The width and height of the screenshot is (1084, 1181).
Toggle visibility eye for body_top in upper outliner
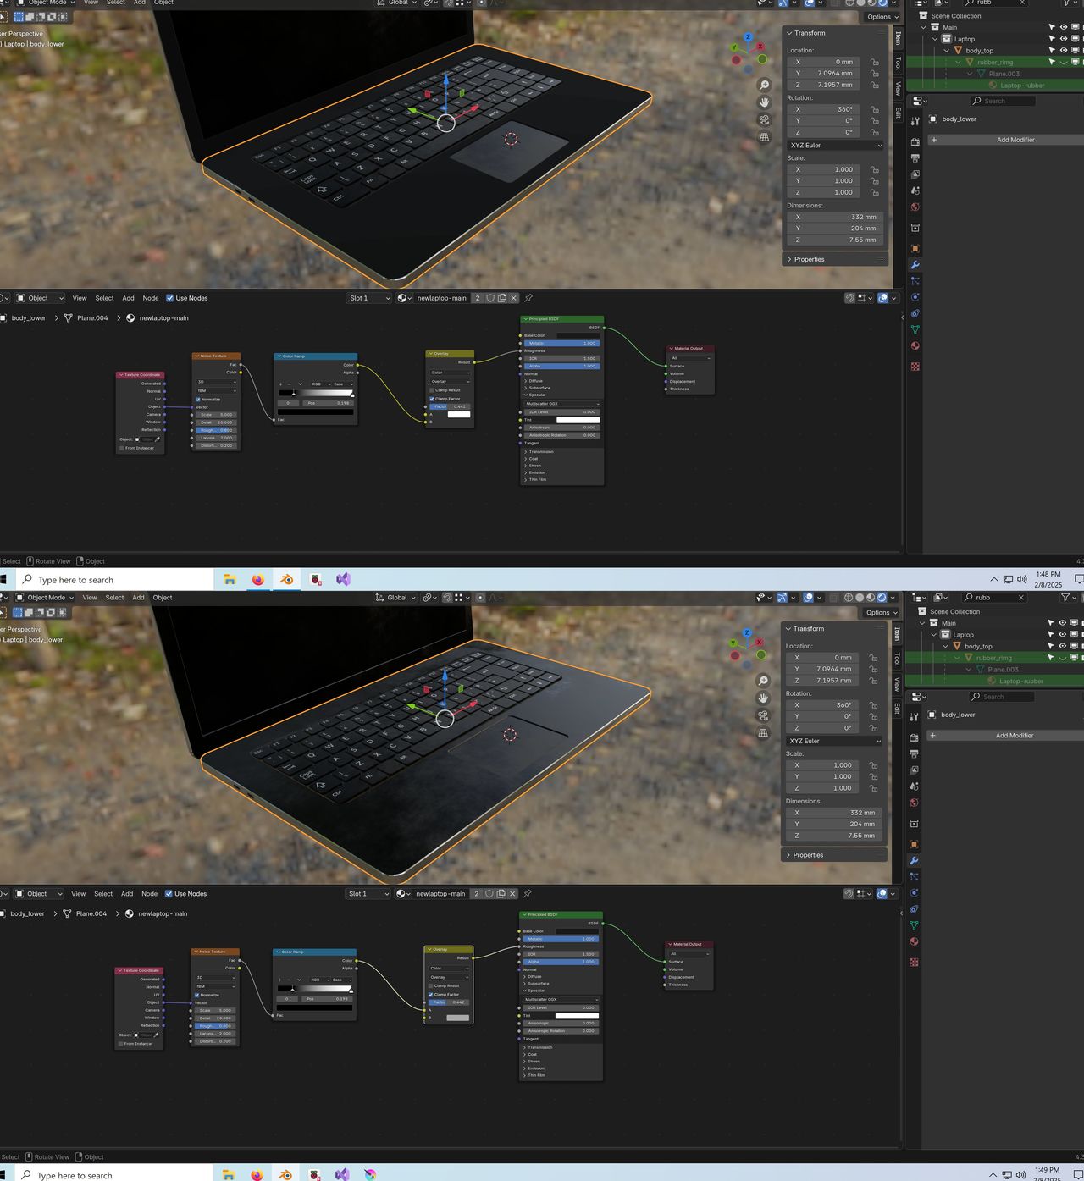tap(1064, 51)
